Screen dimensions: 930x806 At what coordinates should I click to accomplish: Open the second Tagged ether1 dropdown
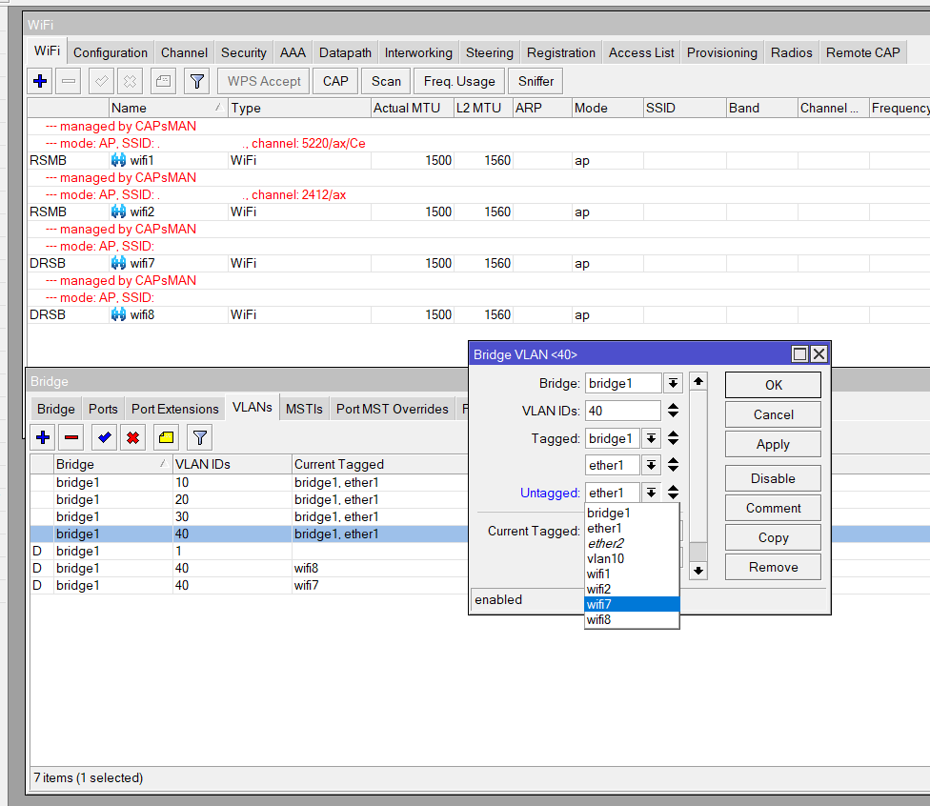(x=652, y=465)
